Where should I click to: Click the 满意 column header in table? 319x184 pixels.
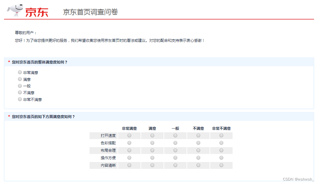tap(152, 129)
